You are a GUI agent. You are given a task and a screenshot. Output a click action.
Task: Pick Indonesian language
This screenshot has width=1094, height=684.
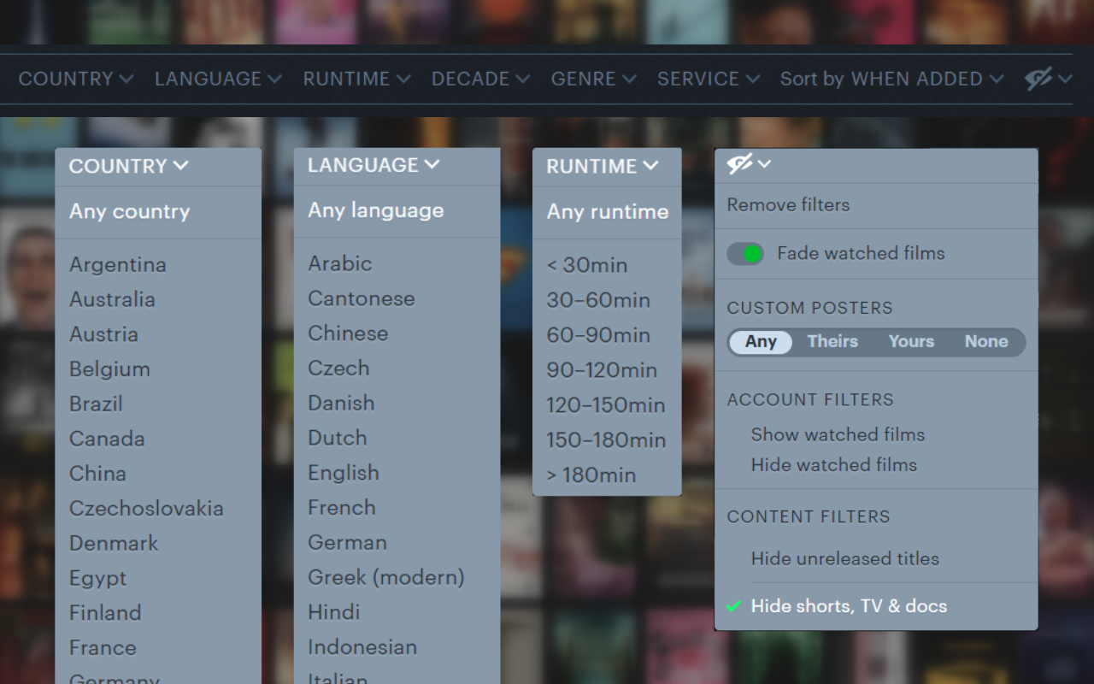tap(362, 648)
